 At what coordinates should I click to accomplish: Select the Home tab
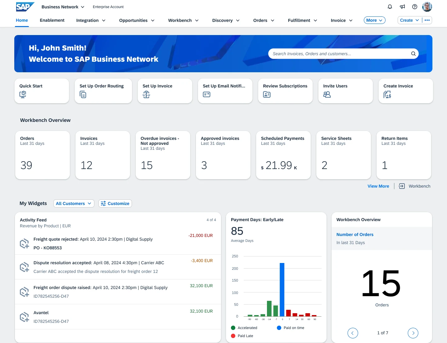click(x=22, y=20)
